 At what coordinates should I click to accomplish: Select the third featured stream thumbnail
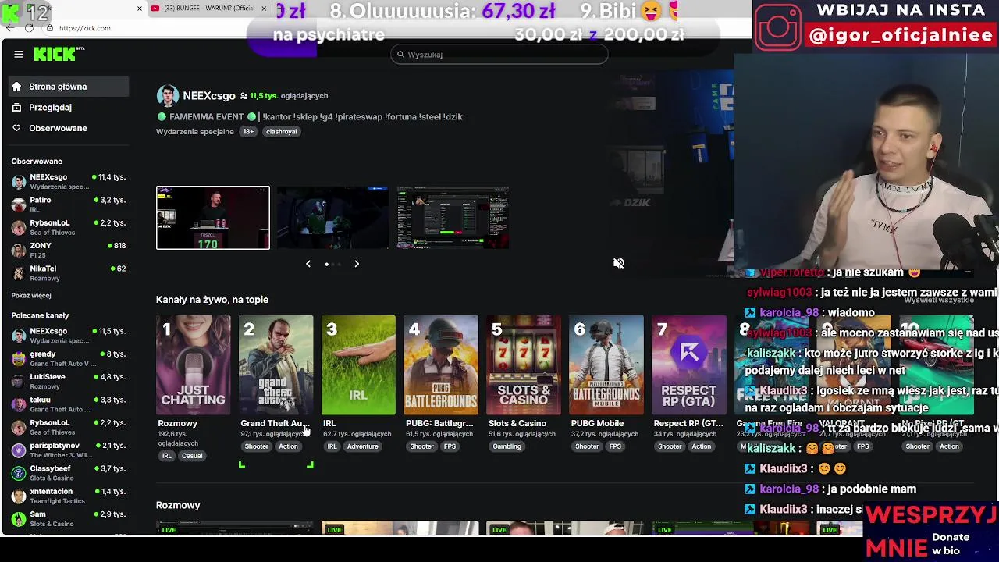(x=453, y=218)
